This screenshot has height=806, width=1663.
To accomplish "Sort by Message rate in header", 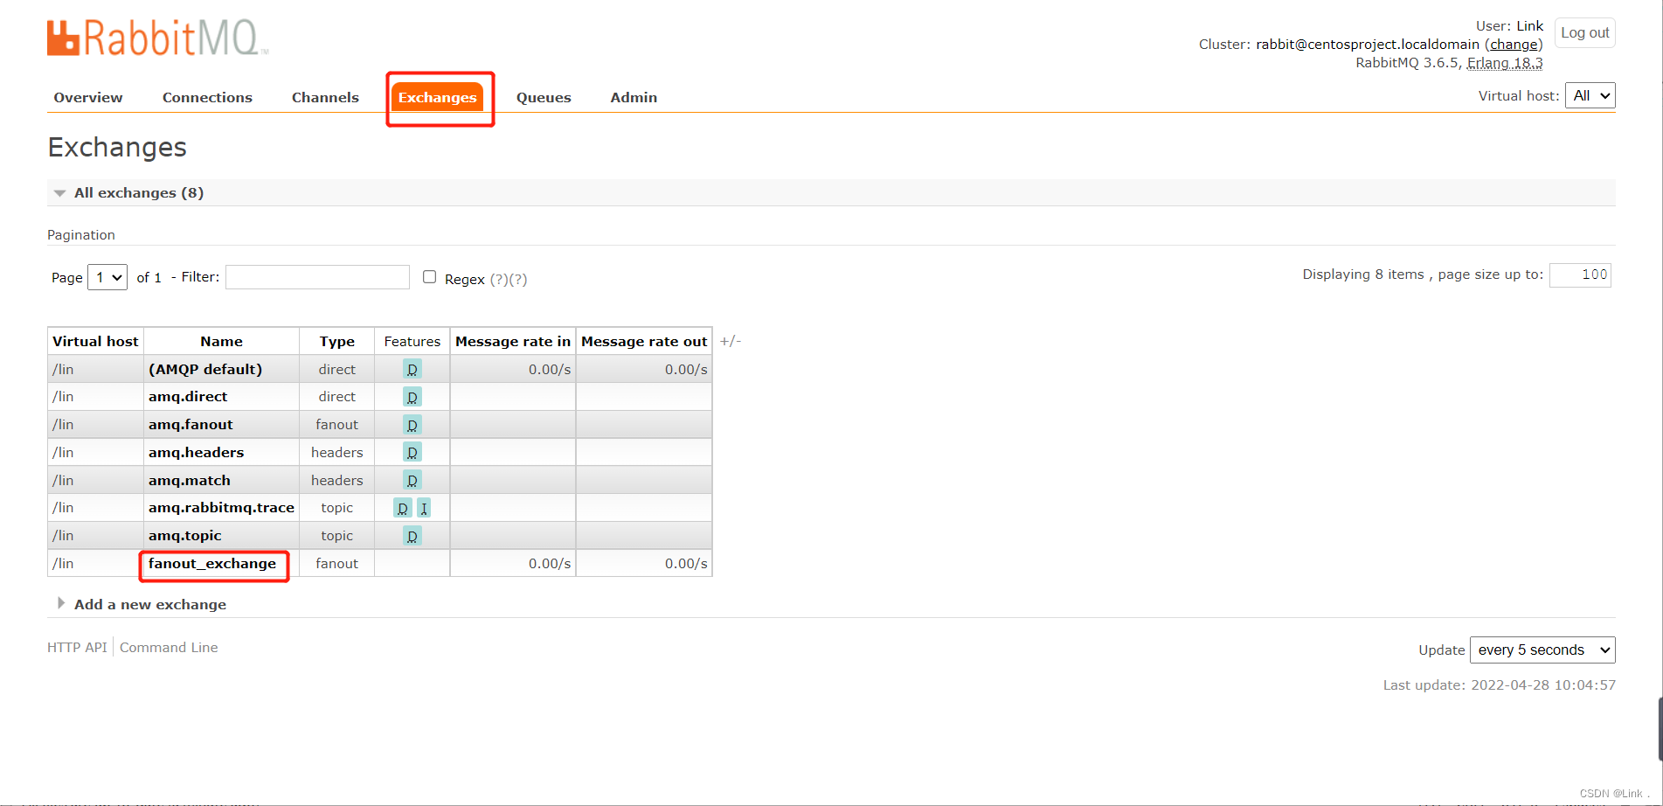I will [x=513, y=341].
